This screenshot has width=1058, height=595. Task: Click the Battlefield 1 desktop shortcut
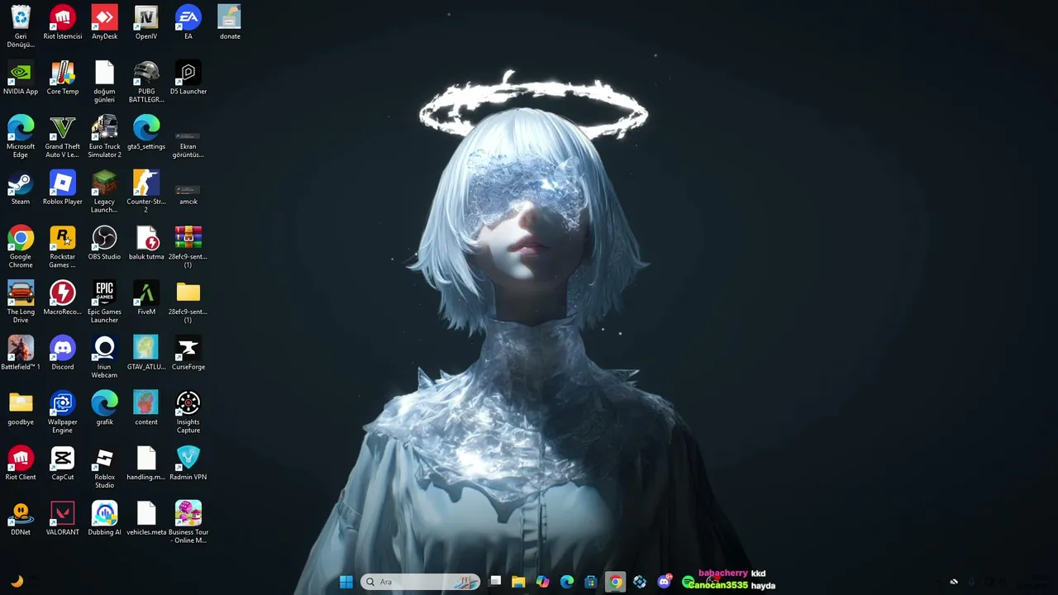(x=21, y=348)
